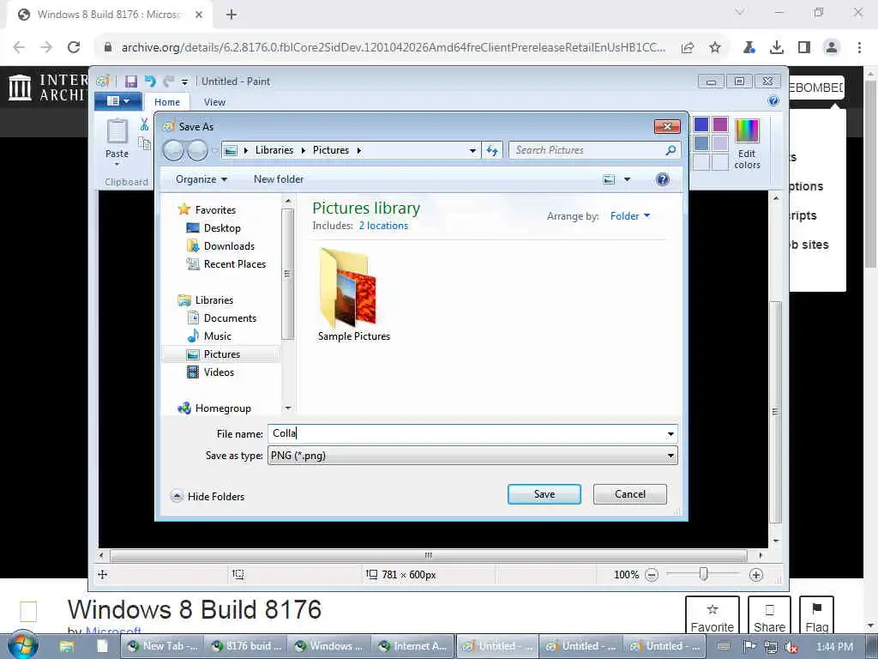878x659 pixels.
Task: Click Libraries in the address breadcrumb
Action: point(274,150)
